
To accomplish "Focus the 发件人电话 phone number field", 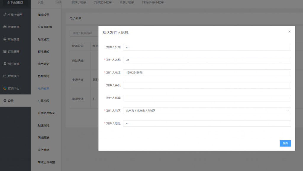I will 207,73.
